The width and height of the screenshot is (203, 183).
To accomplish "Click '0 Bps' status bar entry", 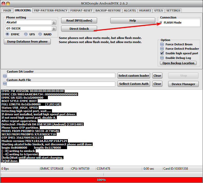I will coord(5,169).
